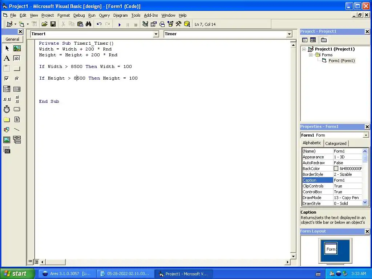Viewport: 372px width, 279px height.
Task: Switch to Ares 3.1.0.3057 taskbar window
Action: point(67,274)
